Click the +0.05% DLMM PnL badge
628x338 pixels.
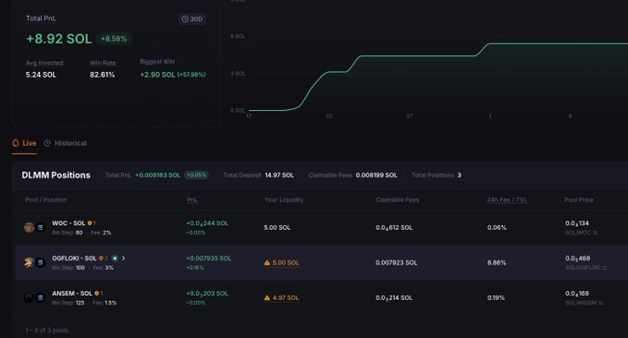(196, 175)
